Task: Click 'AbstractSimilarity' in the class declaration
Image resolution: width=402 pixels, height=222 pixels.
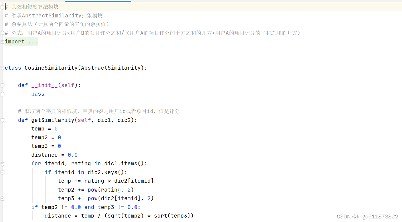Action: tap(111, 68)
